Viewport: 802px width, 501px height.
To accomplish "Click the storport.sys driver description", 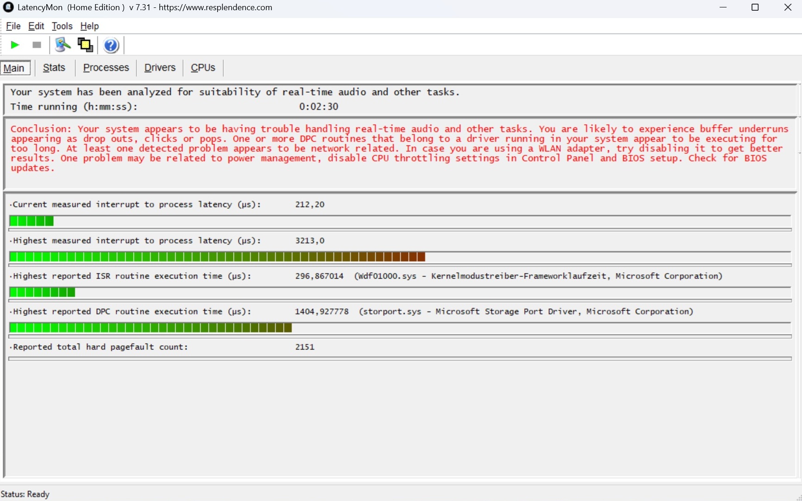I will pyautogui.click(x=526, y=311).
